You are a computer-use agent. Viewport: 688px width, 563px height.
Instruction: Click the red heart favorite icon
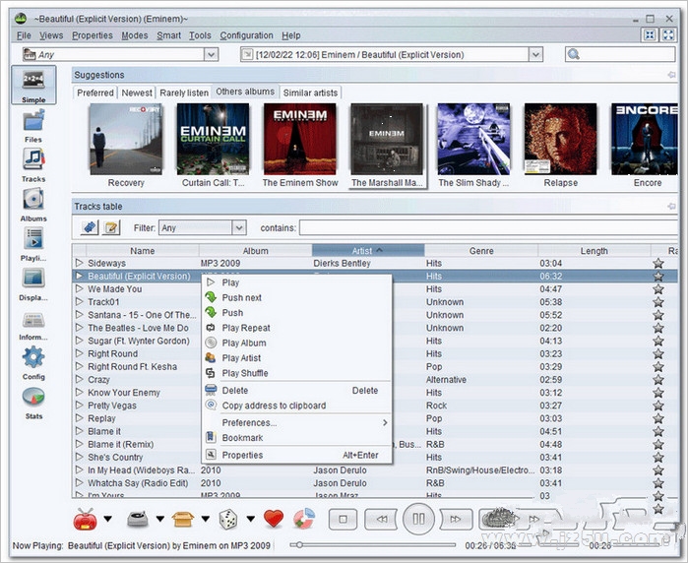274,519
